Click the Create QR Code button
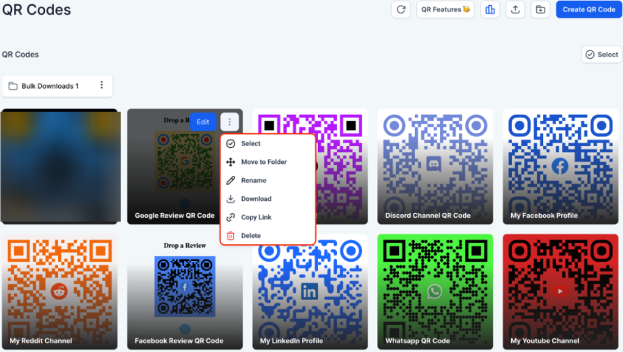The width and height of the screenshot is (623, 352). tap(589, 9)
